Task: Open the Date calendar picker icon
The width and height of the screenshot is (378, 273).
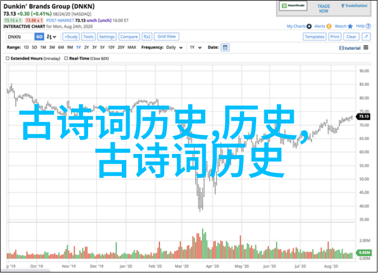Action: pyautogui.click(x=225, y=47)
